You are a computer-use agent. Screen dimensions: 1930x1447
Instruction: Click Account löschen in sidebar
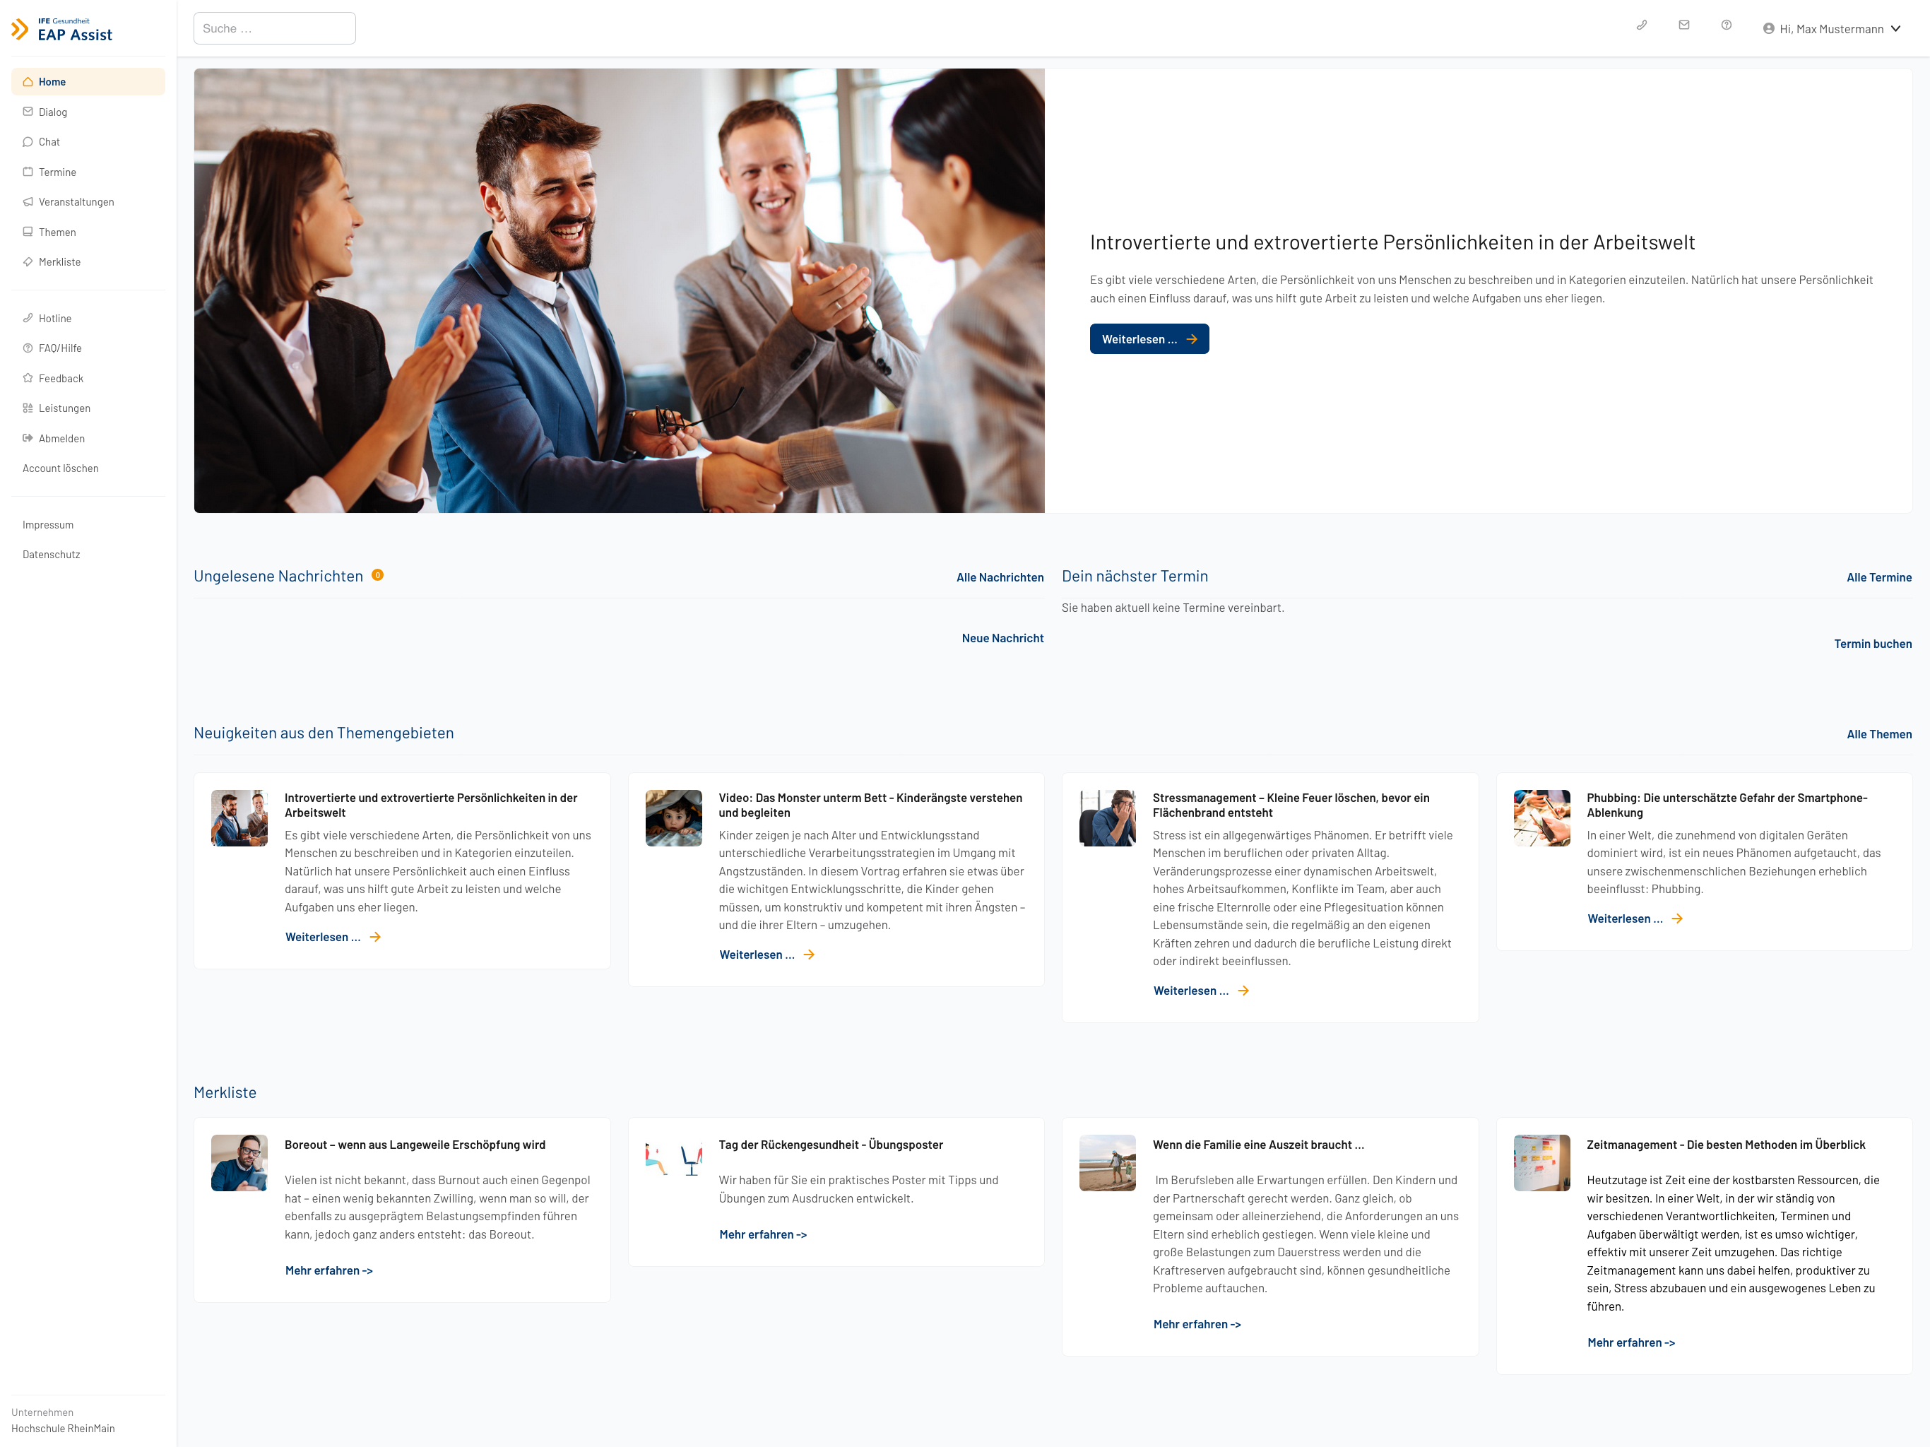click(60, 468)
